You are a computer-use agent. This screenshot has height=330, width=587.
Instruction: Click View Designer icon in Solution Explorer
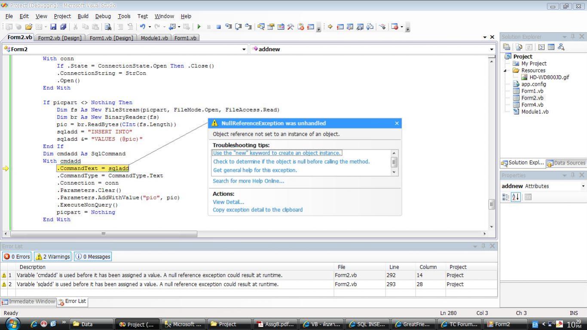click(x=551, y=47)
